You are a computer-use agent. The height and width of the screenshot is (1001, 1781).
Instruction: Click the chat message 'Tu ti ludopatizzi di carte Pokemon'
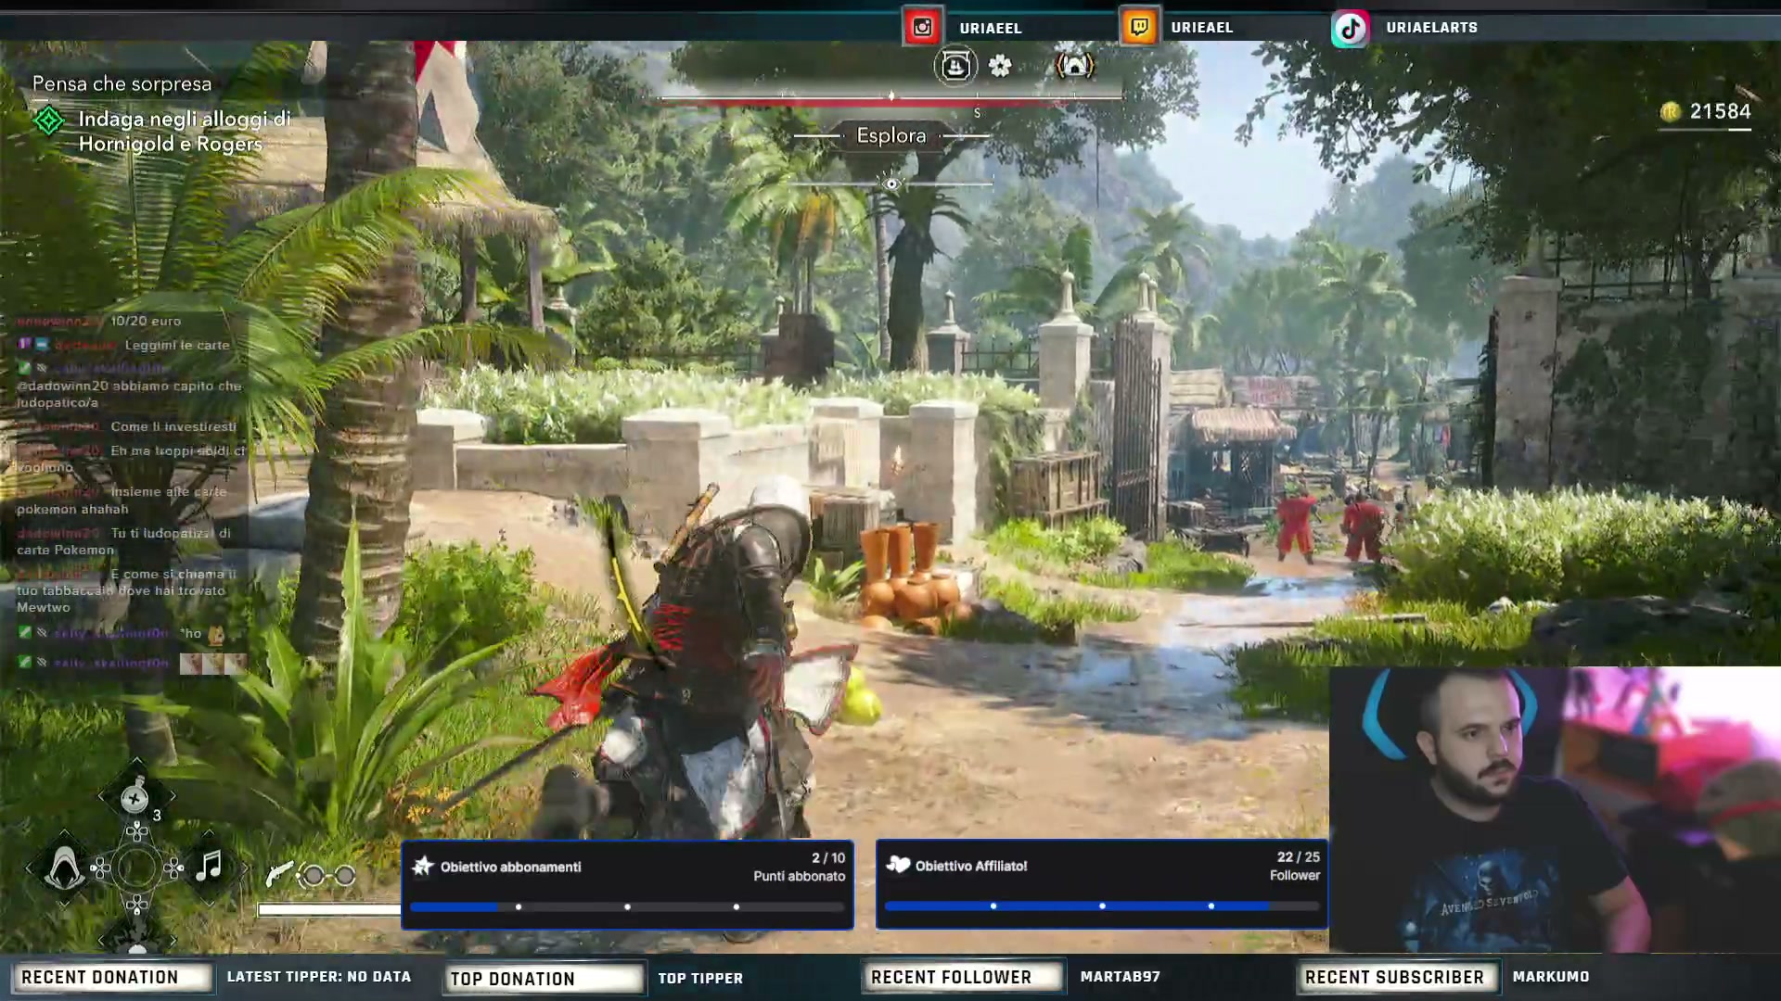click(123, 541)
